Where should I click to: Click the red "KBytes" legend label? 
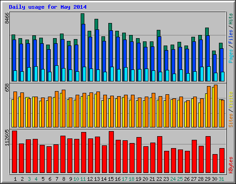[x=231, y=165]
